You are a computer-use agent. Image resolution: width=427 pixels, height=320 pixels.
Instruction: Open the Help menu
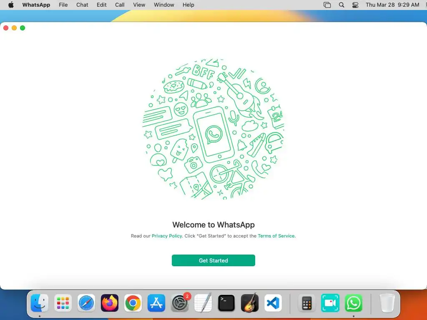188,5
